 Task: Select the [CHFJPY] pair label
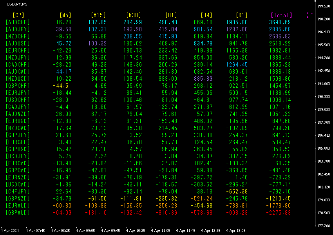click(18, 192)
